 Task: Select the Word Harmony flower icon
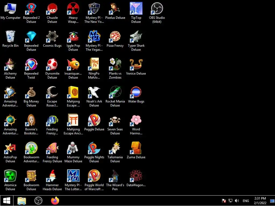click(136, 120)
